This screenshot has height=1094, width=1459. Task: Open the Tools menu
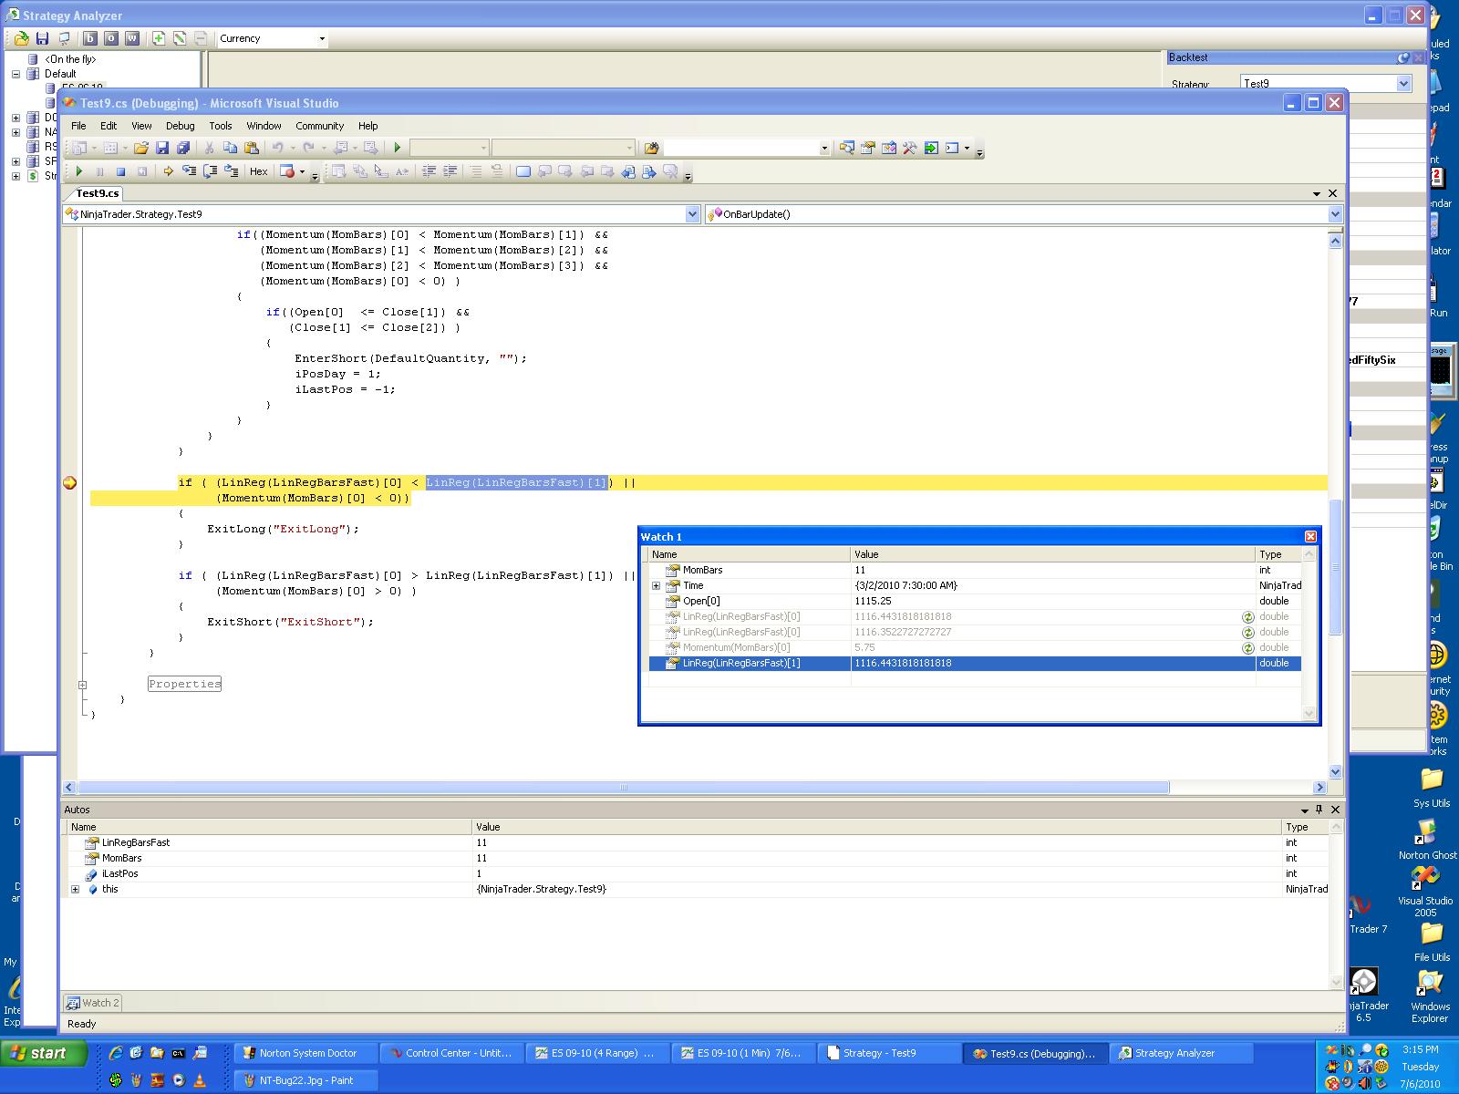coord(221,126)
